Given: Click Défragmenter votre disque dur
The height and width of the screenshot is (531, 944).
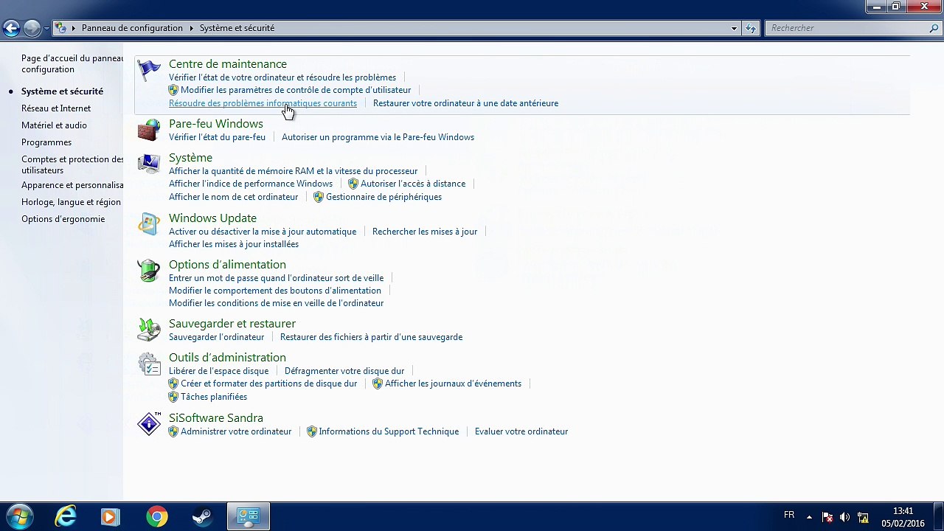Looking at the screenshot, I should click(x=344, y=371).
